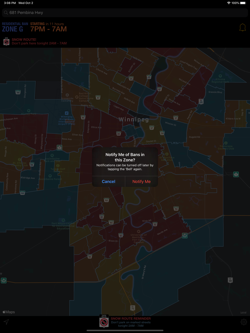Tap the current location arrow icon
Viewport: 250px width, 333px height.
(x=6, y=322)
